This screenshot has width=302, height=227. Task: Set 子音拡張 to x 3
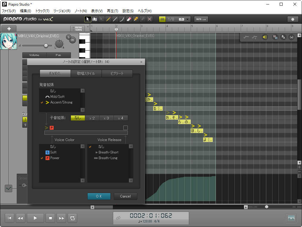pos(106,118)
